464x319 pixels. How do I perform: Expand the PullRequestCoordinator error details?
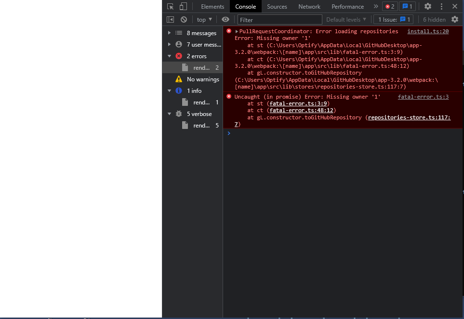point(236,31)
